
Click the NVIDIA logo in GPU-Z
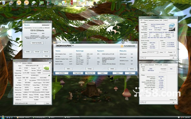coord(47,69)
